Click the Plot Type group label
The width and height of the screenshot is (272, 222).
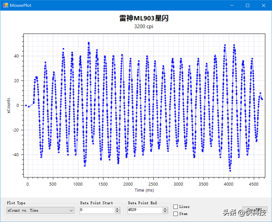(16, 203)
